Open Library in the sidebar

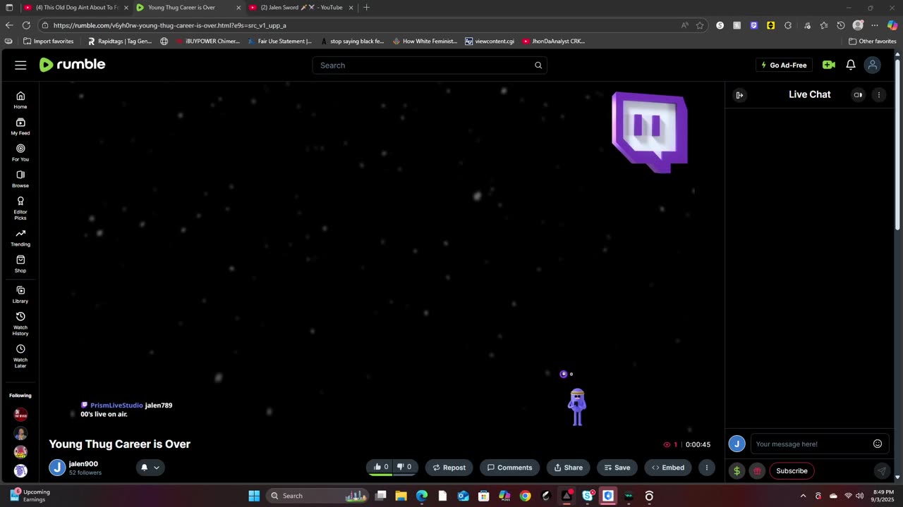click(x=20, y=294)
